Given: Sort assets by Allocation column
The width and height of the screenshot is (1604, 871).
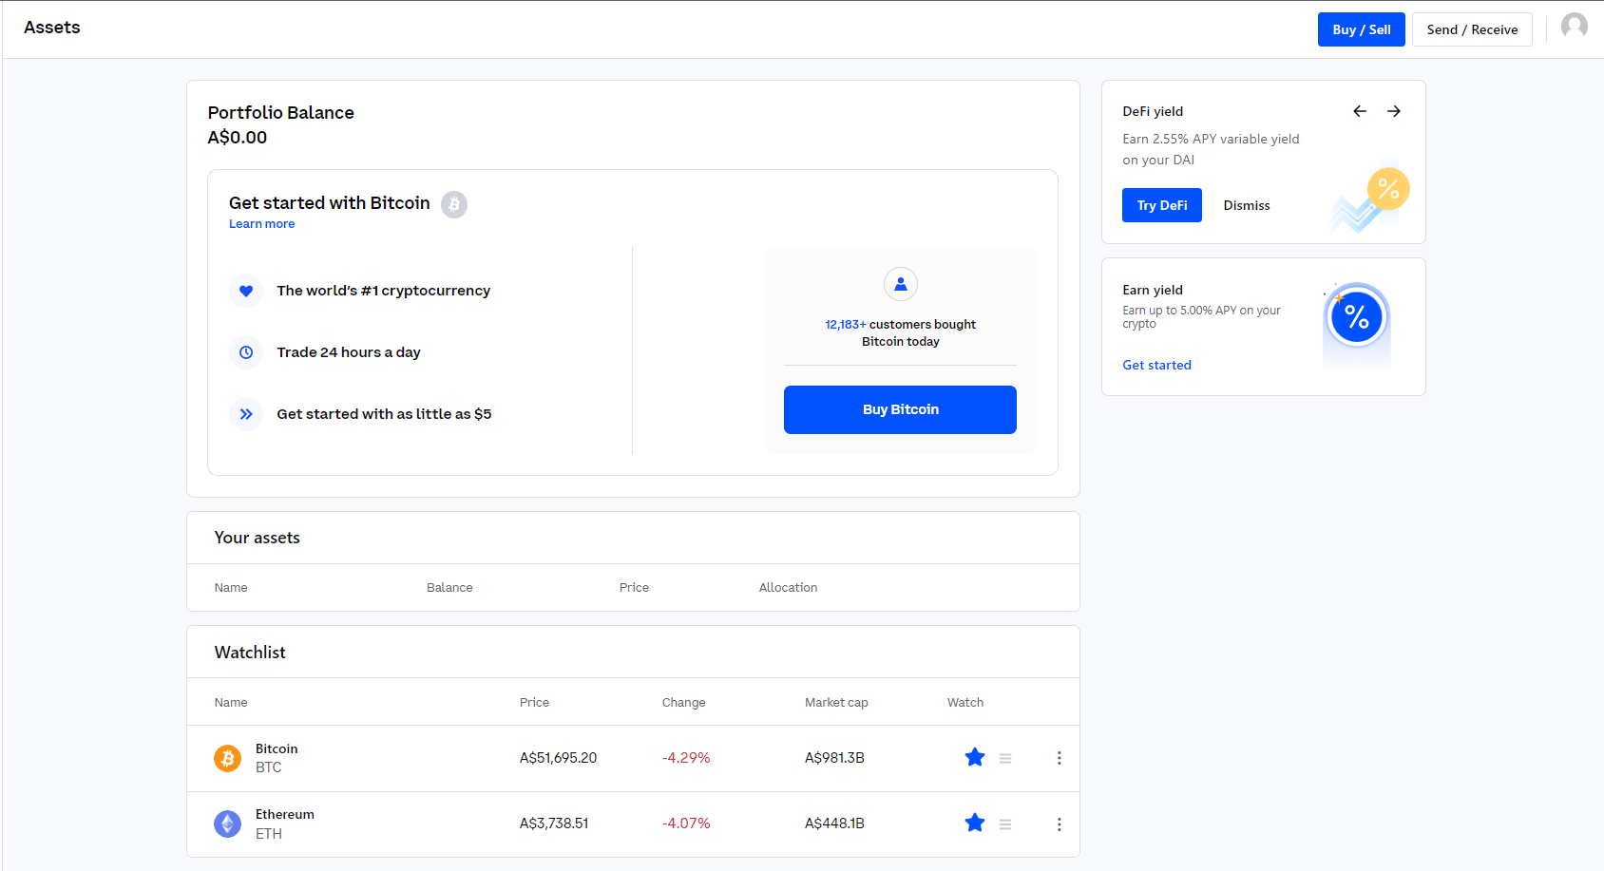Looking at the screenshot, I should coord(788,588).
